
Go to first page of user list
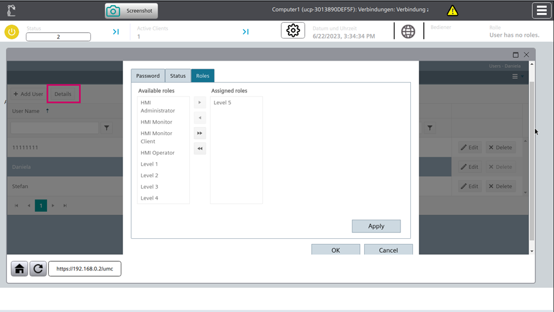coord(16,205)
